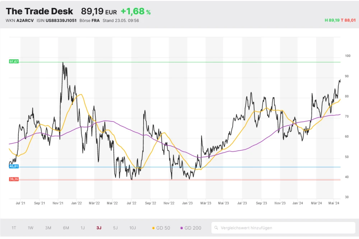
Task: Show the 5J chart period
Action: (115, 228)
